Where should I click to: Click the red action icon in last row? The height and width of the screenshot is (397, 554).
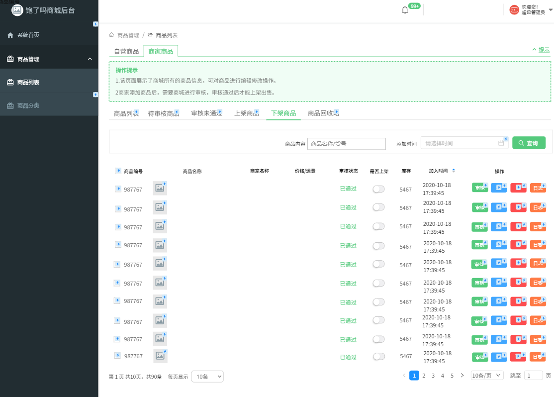518,357
